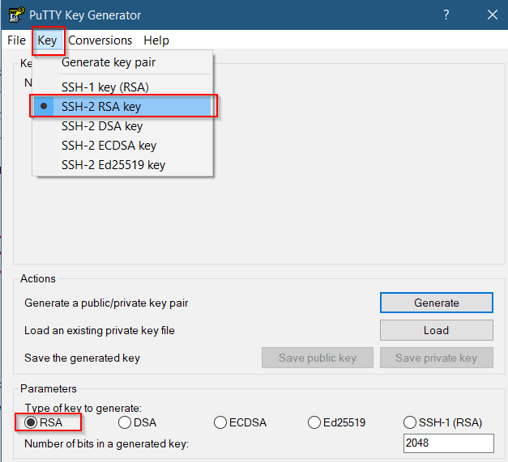Select the ECDSA key type radio button
The width and height of the screenshot is (508, 462).
(240, 422)
